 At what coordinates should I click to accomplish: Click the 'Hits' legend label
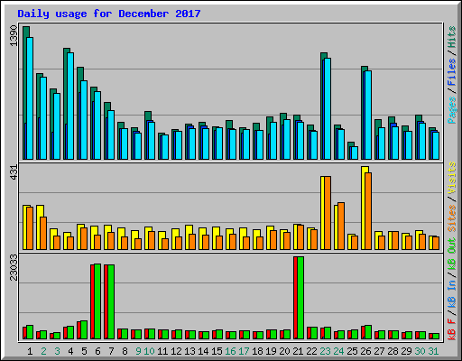click(x=451, y=37)
